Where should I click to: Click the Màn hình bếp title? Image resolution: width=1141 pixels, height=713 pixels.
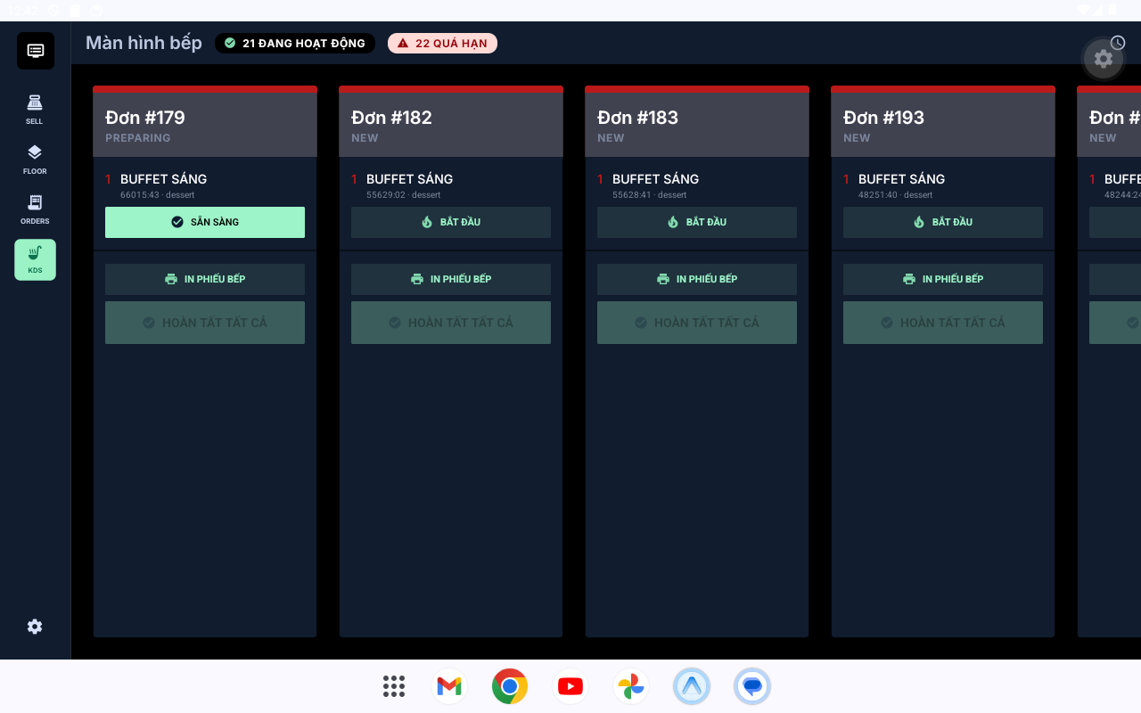point(144,43)
